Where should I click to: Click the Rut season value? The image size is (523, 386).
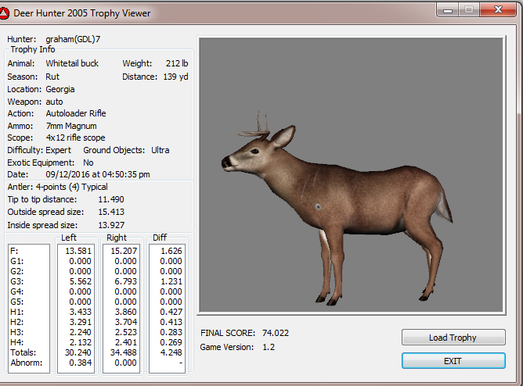coord(52,77)
